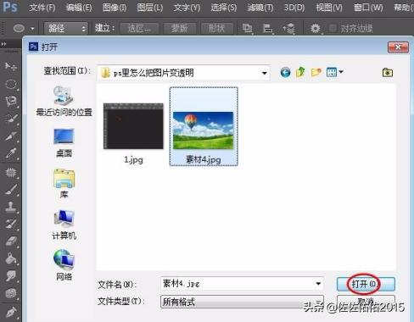The image size is (414, 322).
Task: Open the gear settings in options bar
Action: [x=315, y=28]
